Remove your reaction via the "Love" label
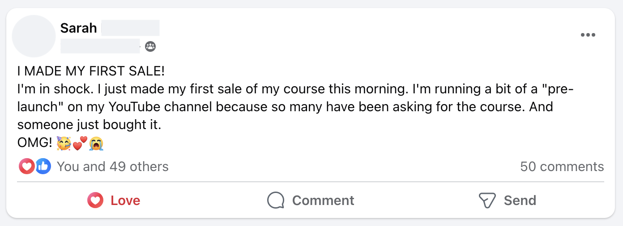 [125, 201]
